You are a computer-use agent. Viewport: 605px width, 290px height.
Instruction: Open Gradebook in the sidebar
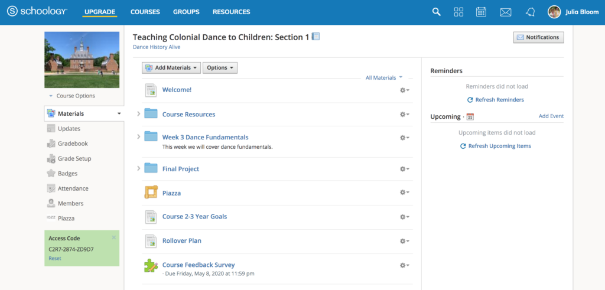point(73,144)
